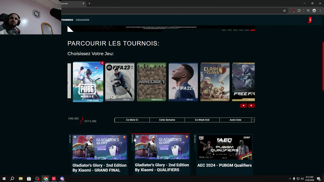Open the red side-panel flag arrow
Viewport: 324px width, 182px height.
[310, 20]
